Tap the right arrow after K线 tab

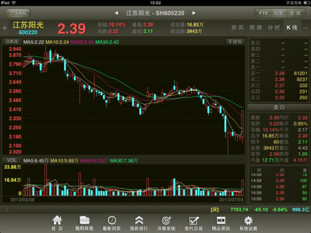click(305, 28)
